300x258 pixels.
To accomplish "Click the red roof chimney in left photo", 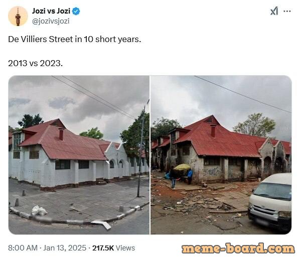I will 61,134.
